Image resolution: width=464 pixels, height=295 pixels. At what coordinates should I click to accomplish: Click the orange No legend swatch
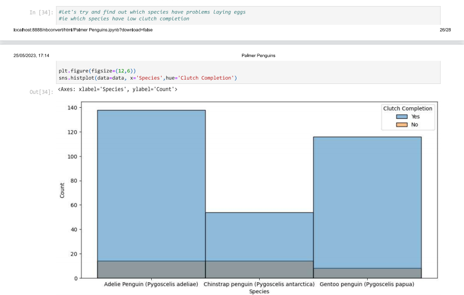coord(401,125)
